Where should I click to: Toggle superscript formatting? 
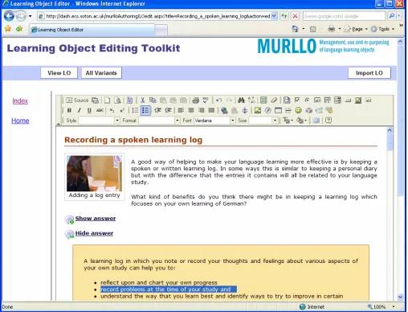[x=122, y=110]
